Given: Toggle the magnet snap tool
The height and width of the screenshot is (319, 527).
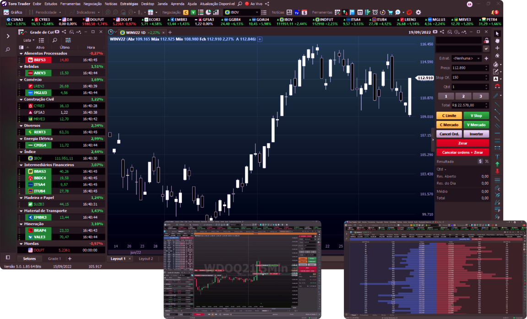Looking at the screenshot, I should (497, 86).
